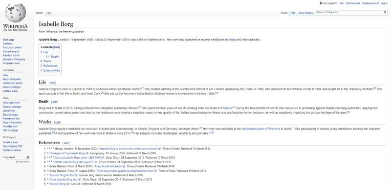Click the Add links pencil icon
The height and width of the screenshot is (190, 391).
coord(17,162)
